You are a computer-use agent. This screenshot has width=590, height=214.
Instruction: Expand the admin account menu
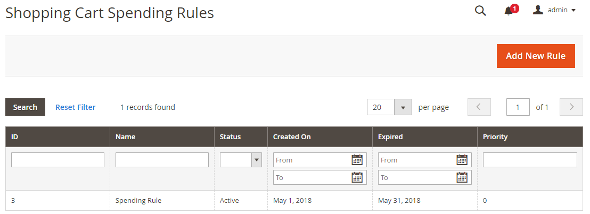tap(554, 10)
